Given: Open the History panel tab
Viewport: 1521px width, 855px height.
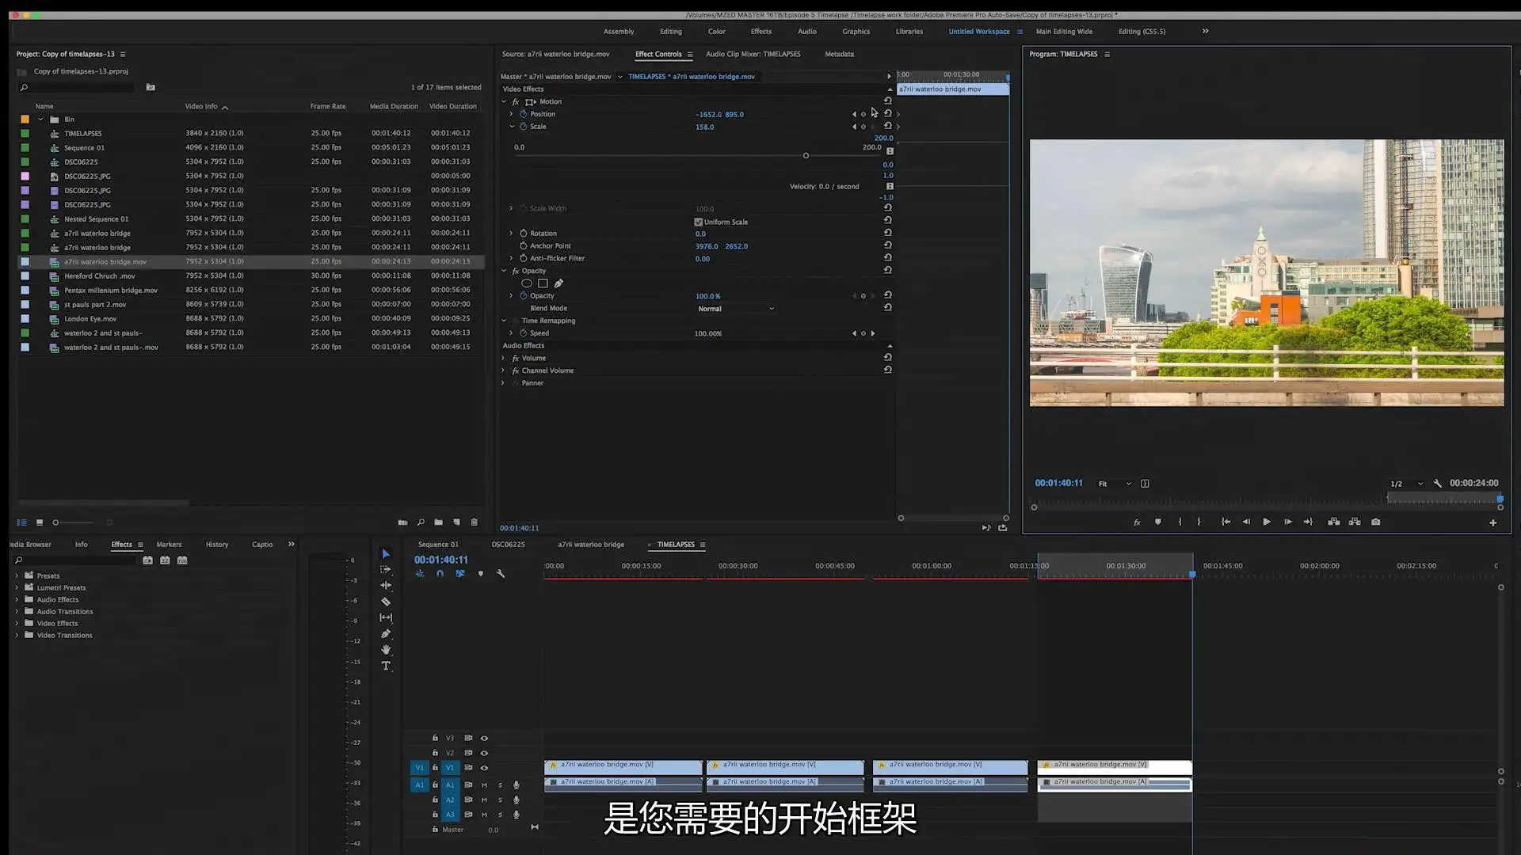Looking at the screenshot, I should coord(217,545).
